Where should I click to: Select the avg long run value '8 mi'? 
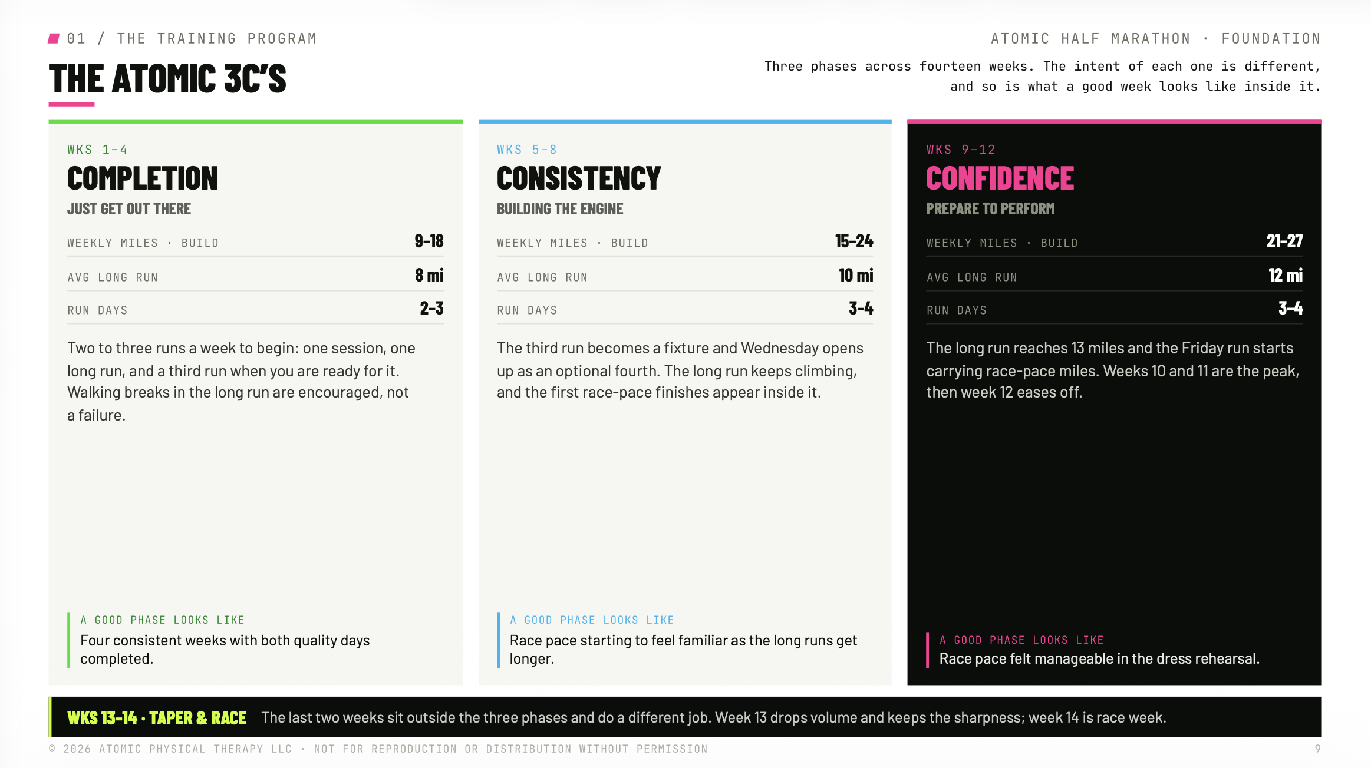click(429, 275)
